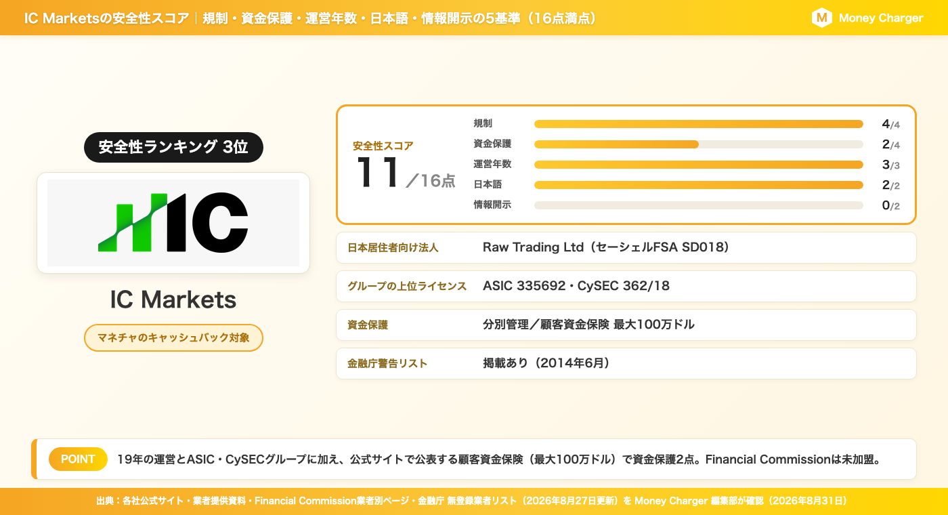Click the 資金保護 label in the details table
948x515 pixels.
pyautogui.click(x=368, y=325)
